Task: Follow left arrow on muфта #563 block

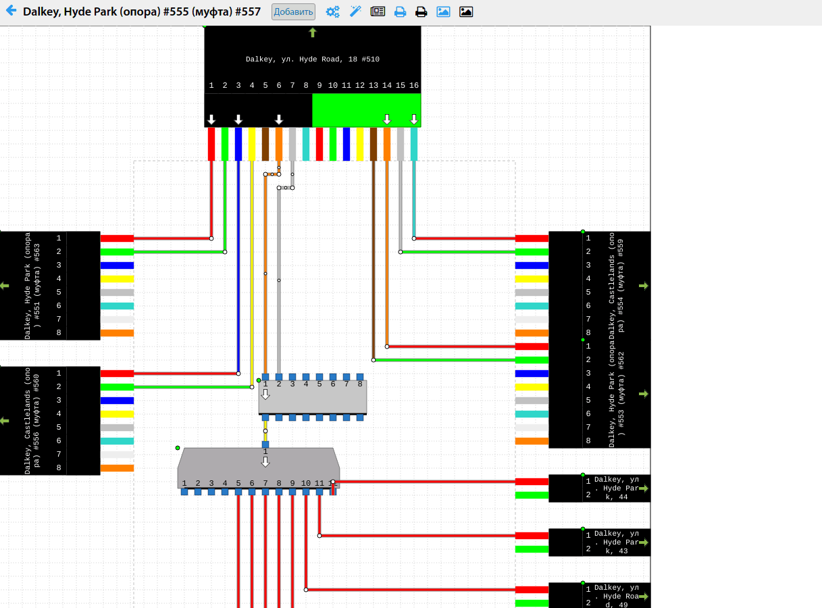Action: (5, 286)
